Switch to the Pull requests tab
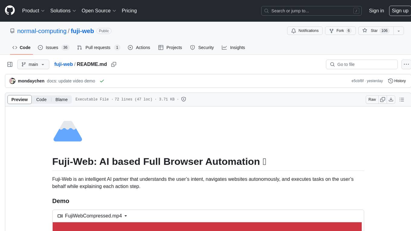 (x=99, y=47)
